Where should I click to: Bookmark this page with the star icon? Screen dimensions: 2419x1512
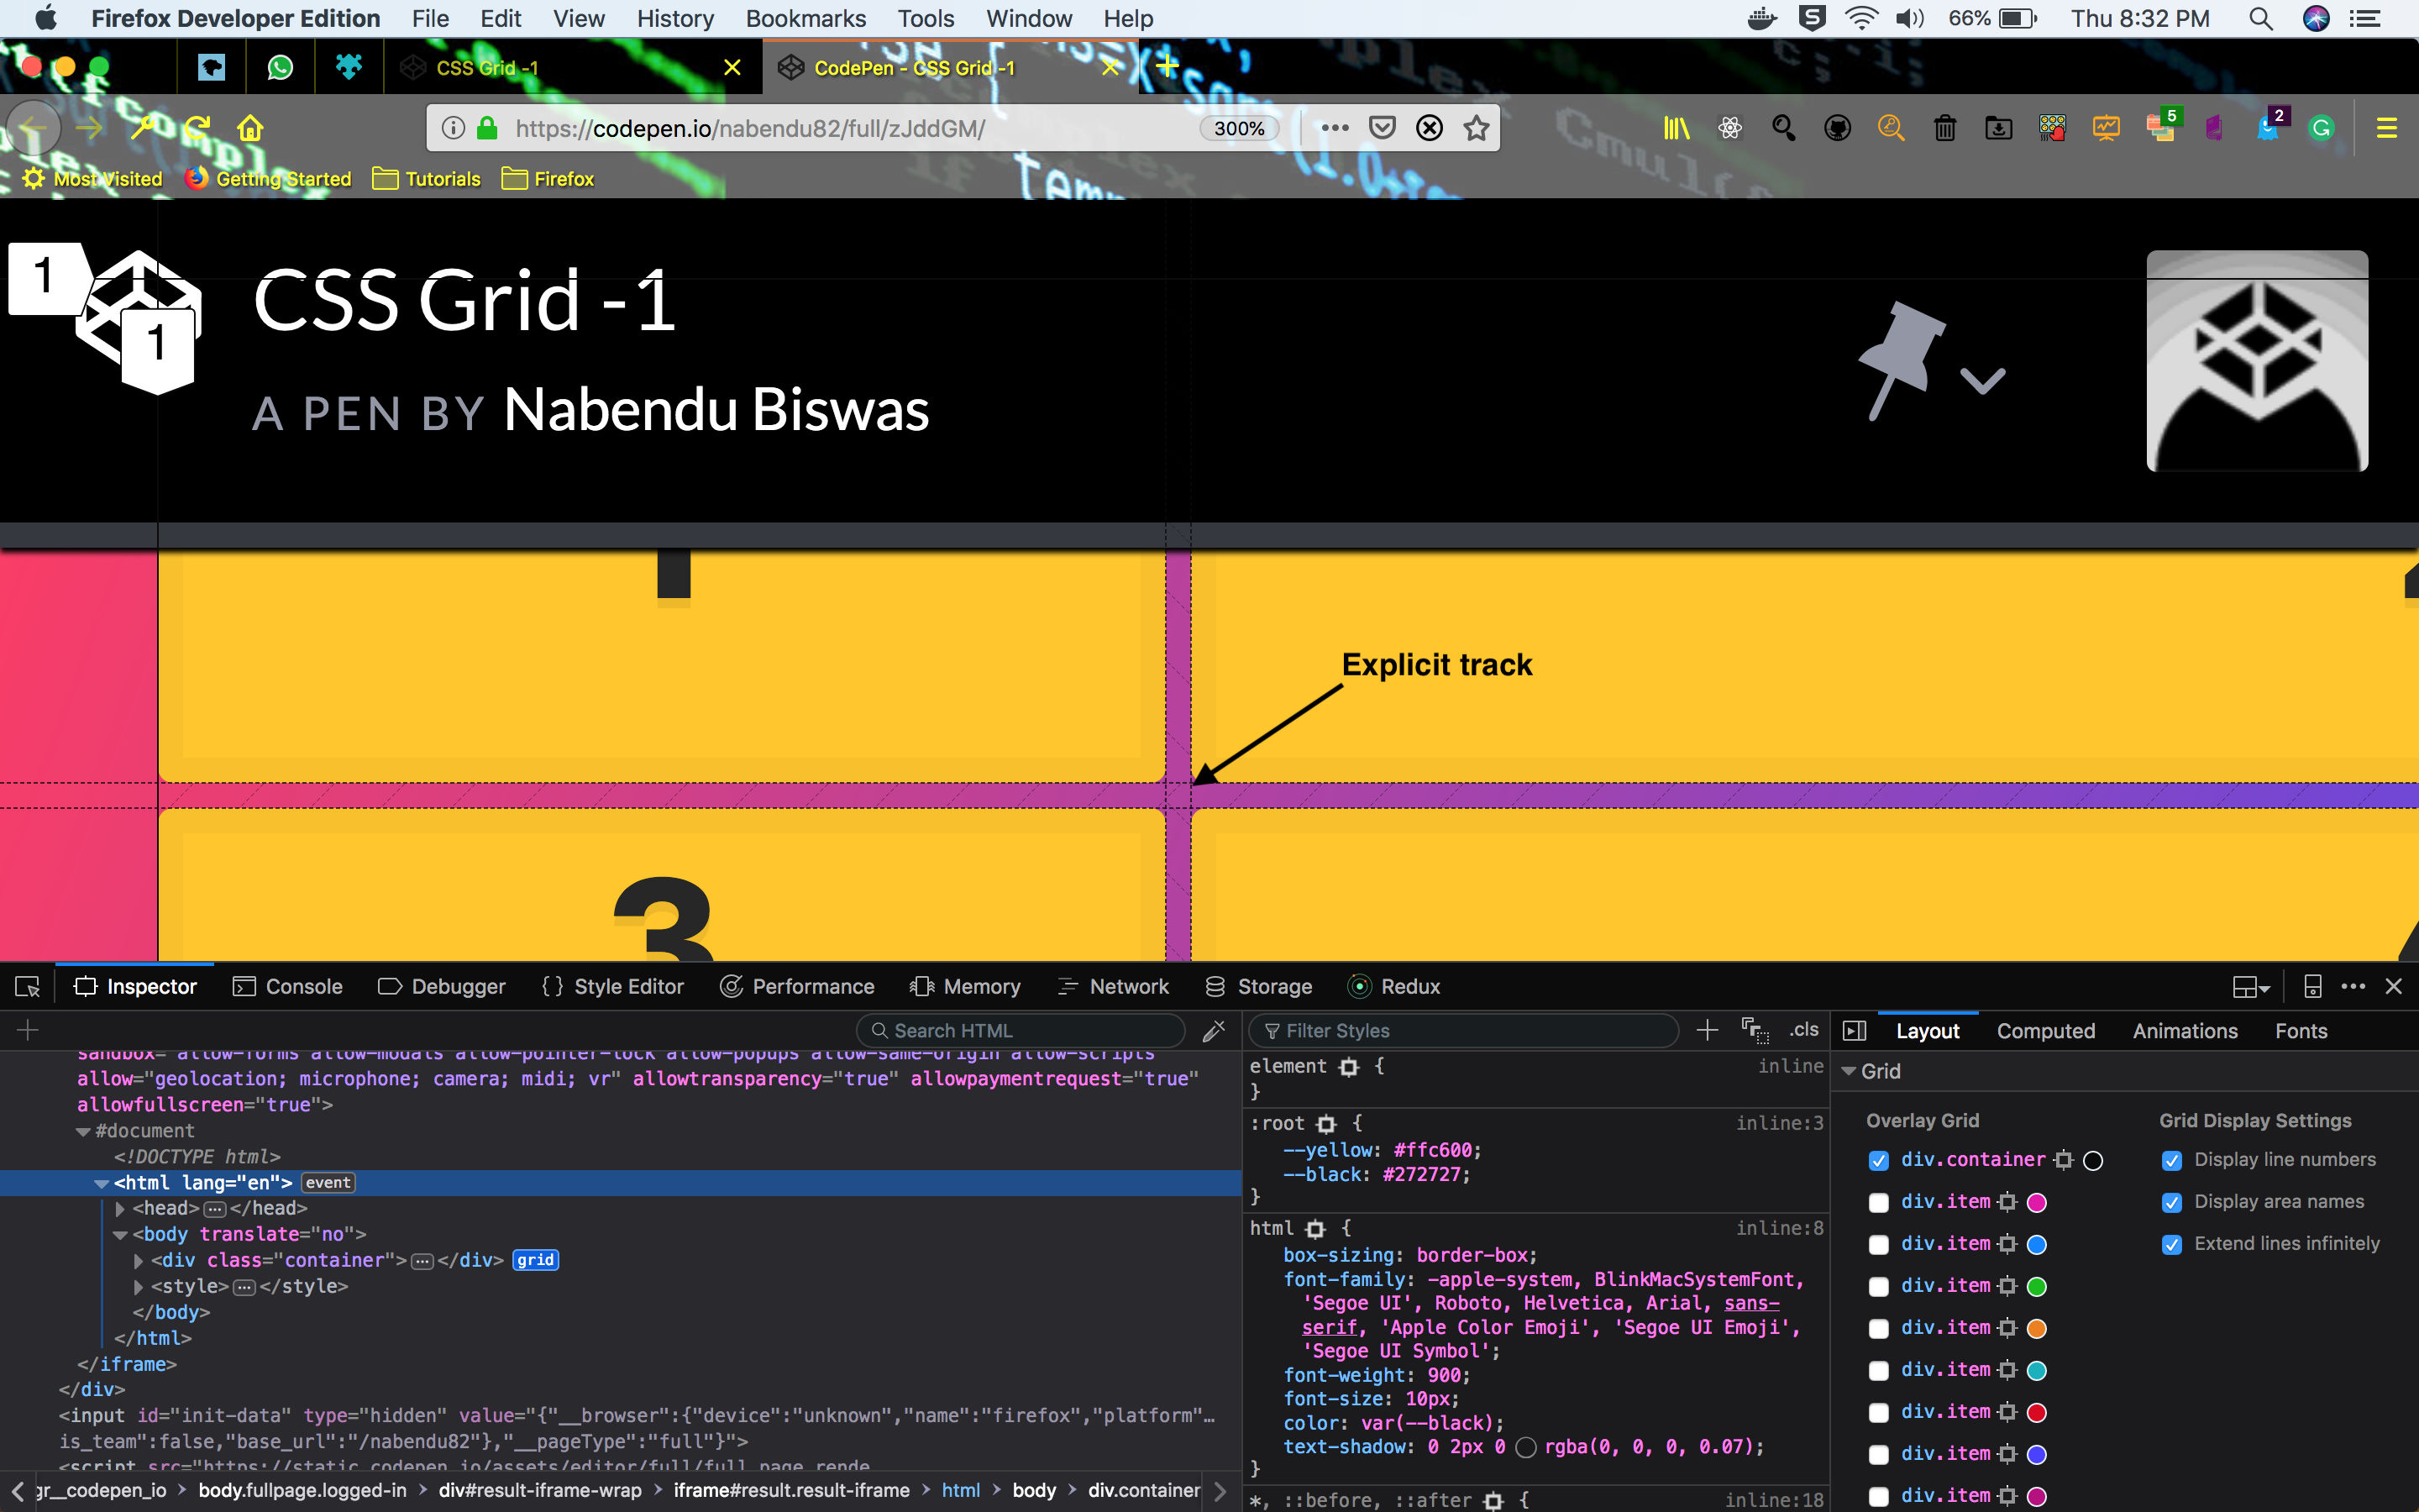(x=1477, y=128)
